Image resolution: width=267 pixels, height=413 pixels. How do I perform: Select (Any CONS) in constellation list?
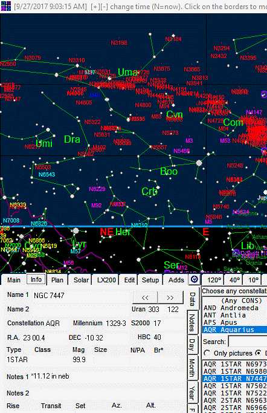235,301
